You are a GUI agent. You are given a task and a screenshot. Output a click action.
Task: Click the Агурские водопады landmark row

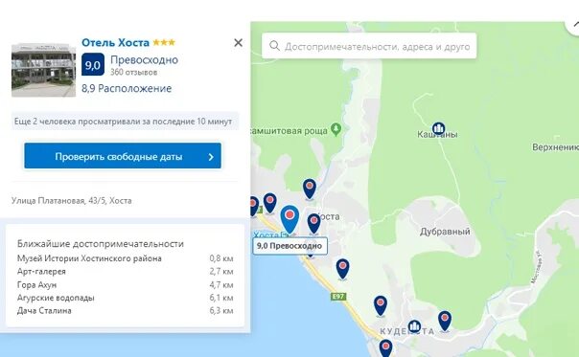[126, 298]
